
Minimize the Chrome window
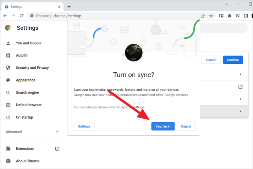[238, 4]
